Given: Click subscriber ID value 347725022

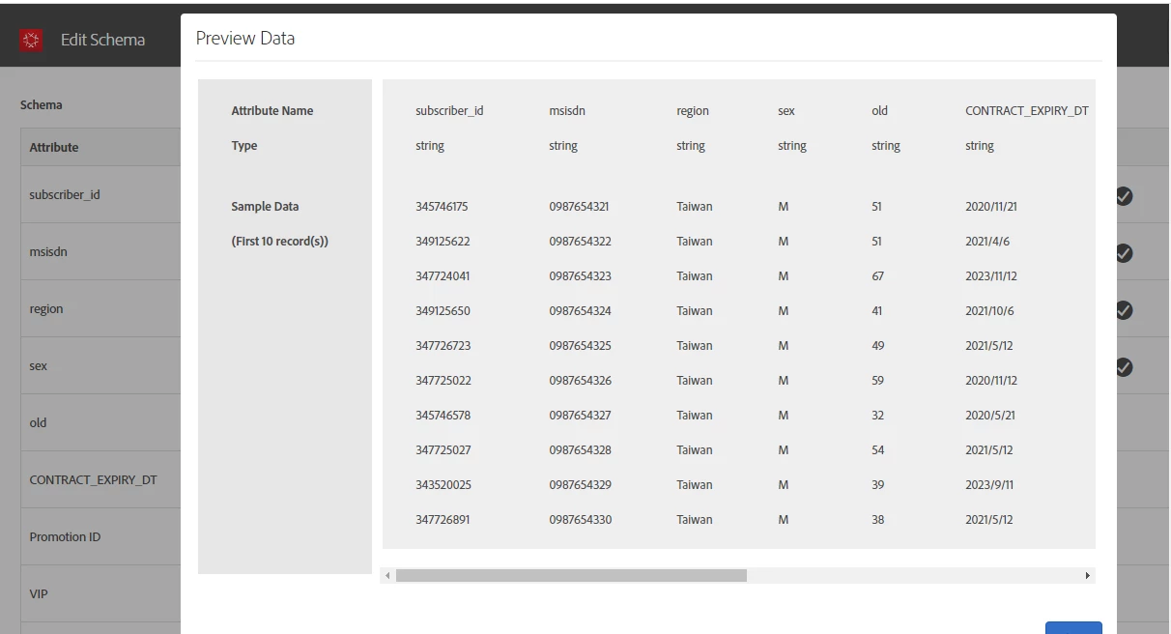Looking at the screenshot, I should click(443, 381).
